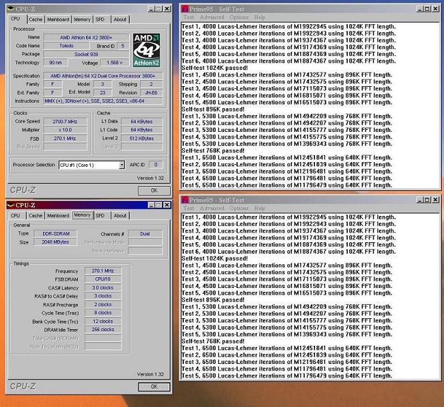Click "Self-test 768K passed!" in bottom Prime95
The width and height of the screenshot is (444, 407).
coord(213,341)
